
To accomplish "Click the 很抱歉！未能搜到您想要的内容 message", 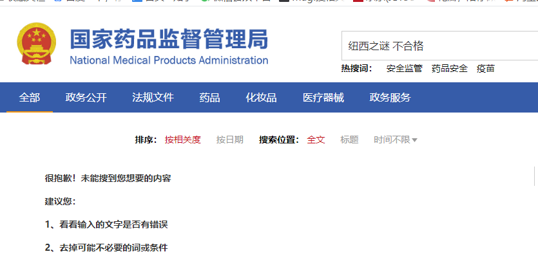I will coord(108,178).
